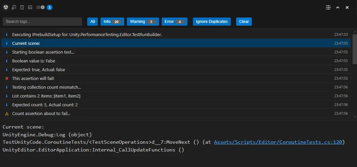Click the Ignore Duplicates button
The width and height of the screenshot is (357, 167).
coord(212,22)
